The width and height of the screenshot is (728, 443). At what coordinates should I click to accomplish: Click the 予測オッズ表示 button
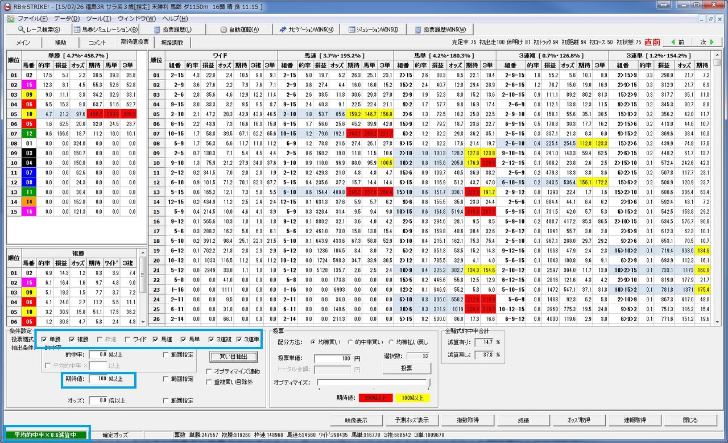[x=412, y=420]
